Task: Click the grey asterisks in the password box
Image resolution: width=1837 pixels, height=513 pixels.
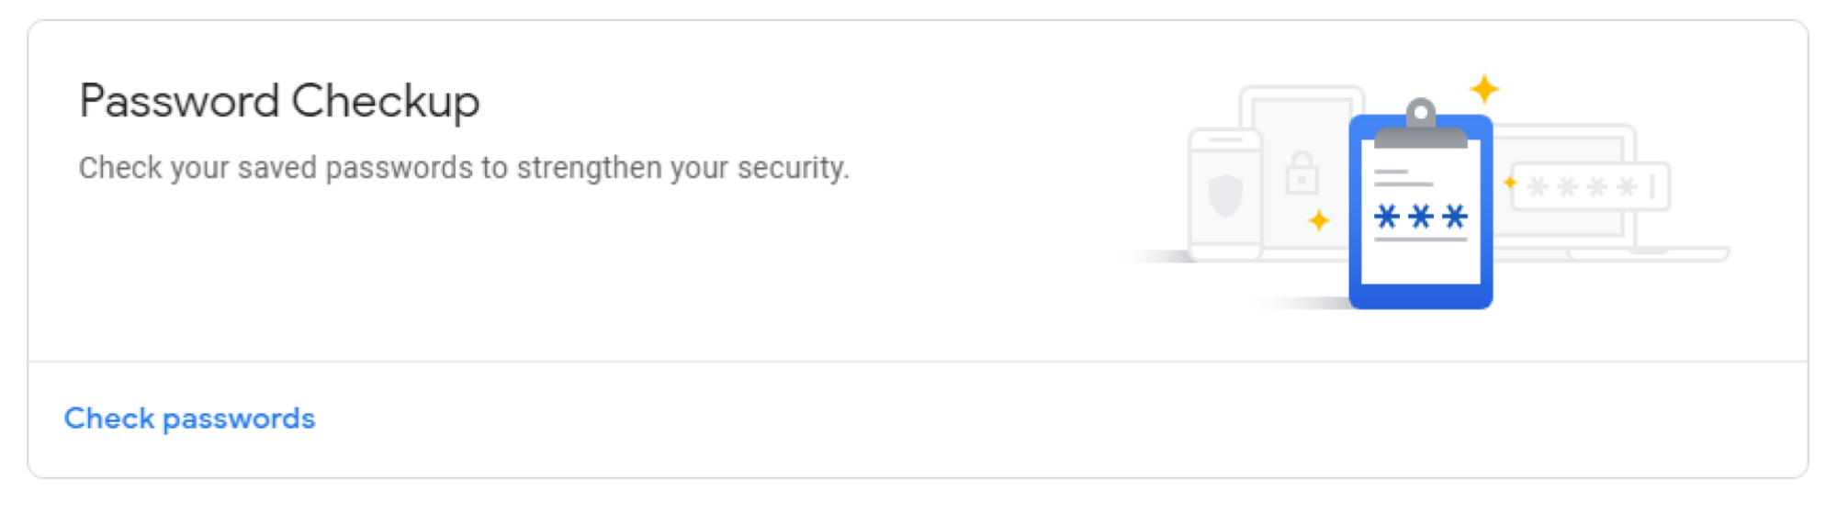Action: pyautogui.click(x=1582, y=187)
